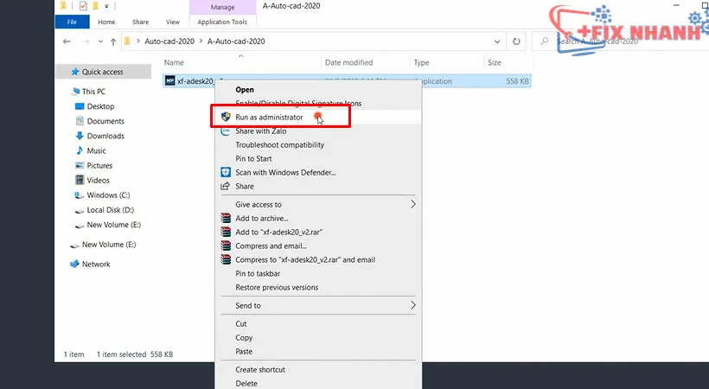Click the Share with Zalo icon
Viewport: 709px width, 389px height.
pyautogui.click(x=225, y=131)
